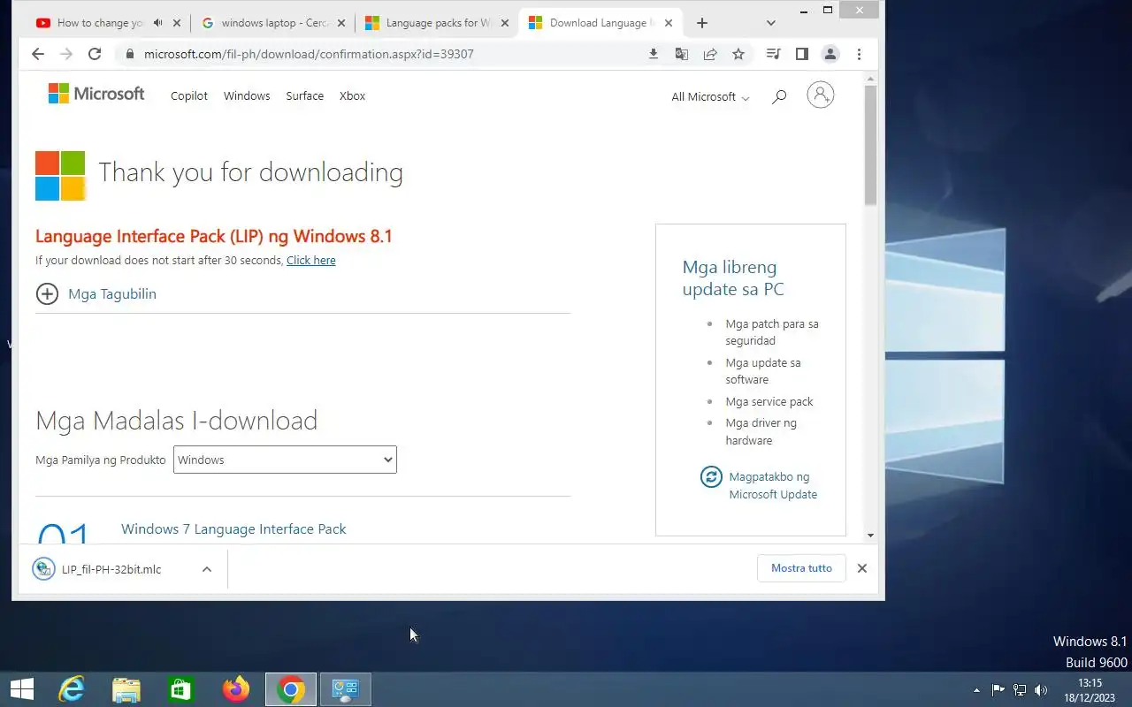Share this page icon in address bar
The image size is (1132, 707).
(710, 54)
